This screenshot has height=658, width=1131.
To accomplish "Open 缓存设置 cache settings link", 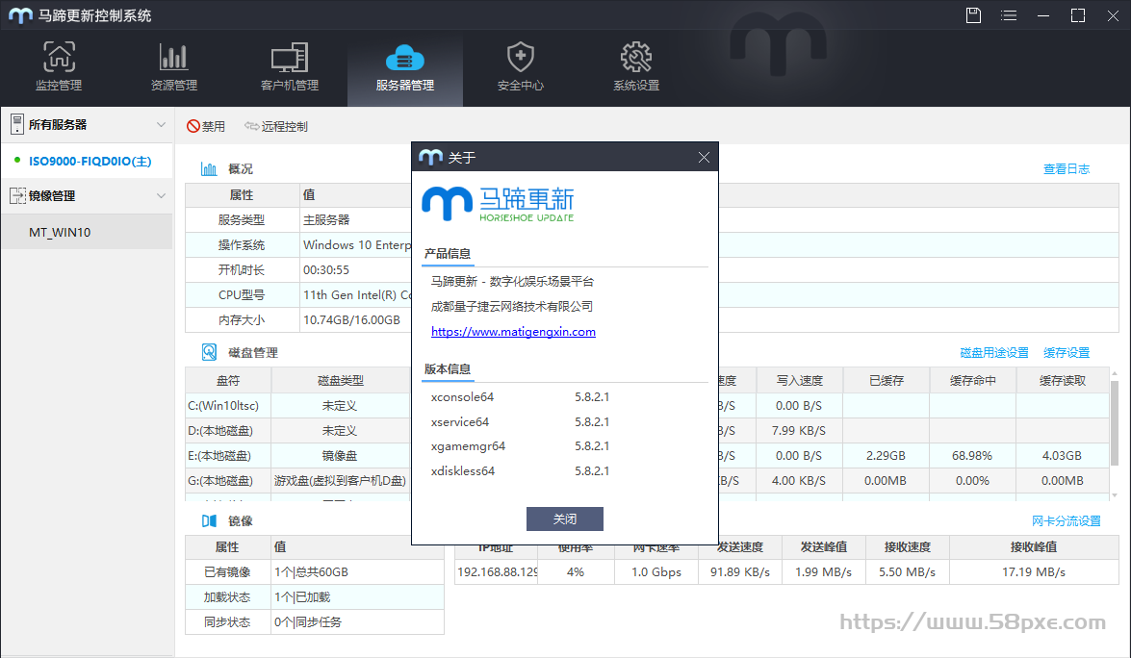I will coord(1067,352).
